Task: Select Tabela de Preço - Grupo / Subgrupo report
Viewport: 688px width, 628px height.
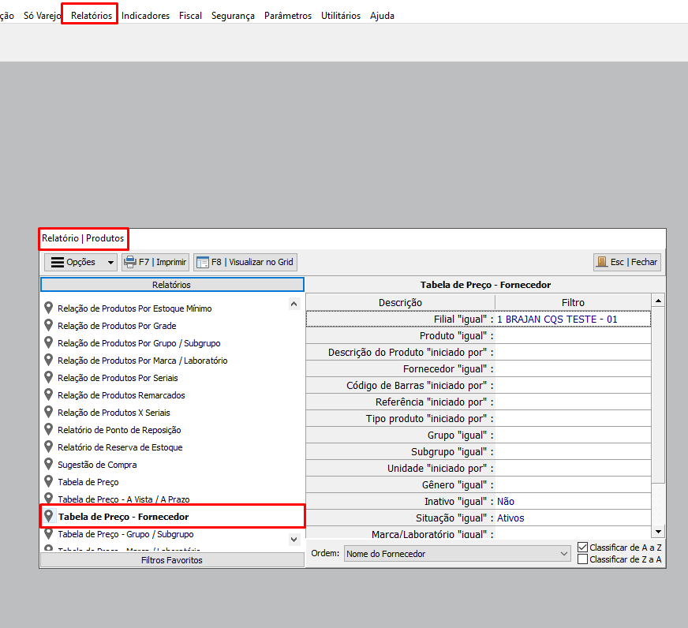Action: pos(125,534)
